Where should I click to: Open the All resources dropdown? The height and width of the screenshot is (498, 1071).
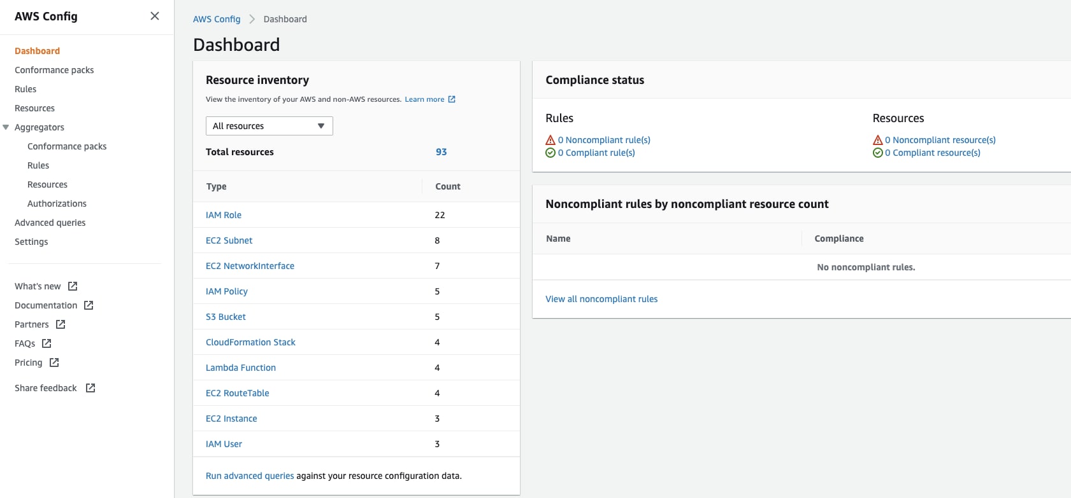[269, 126]
